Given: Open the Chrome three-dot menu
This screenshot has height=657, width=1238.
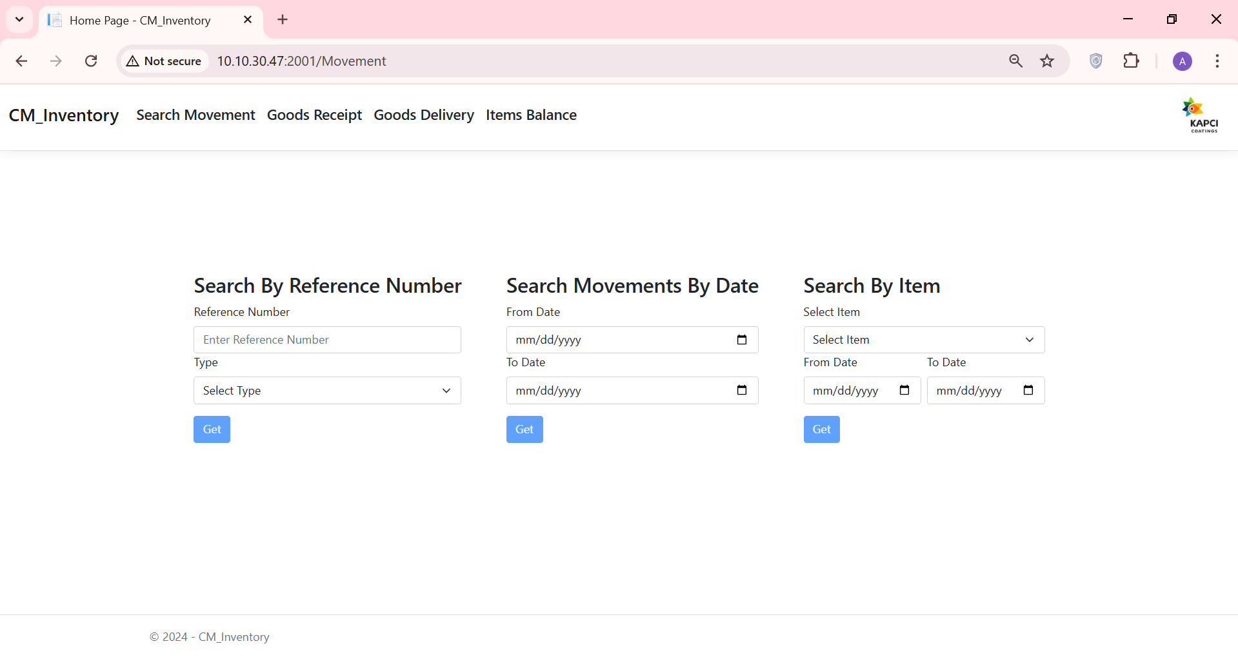Looking at the screenshot, I should point(1217,61).
